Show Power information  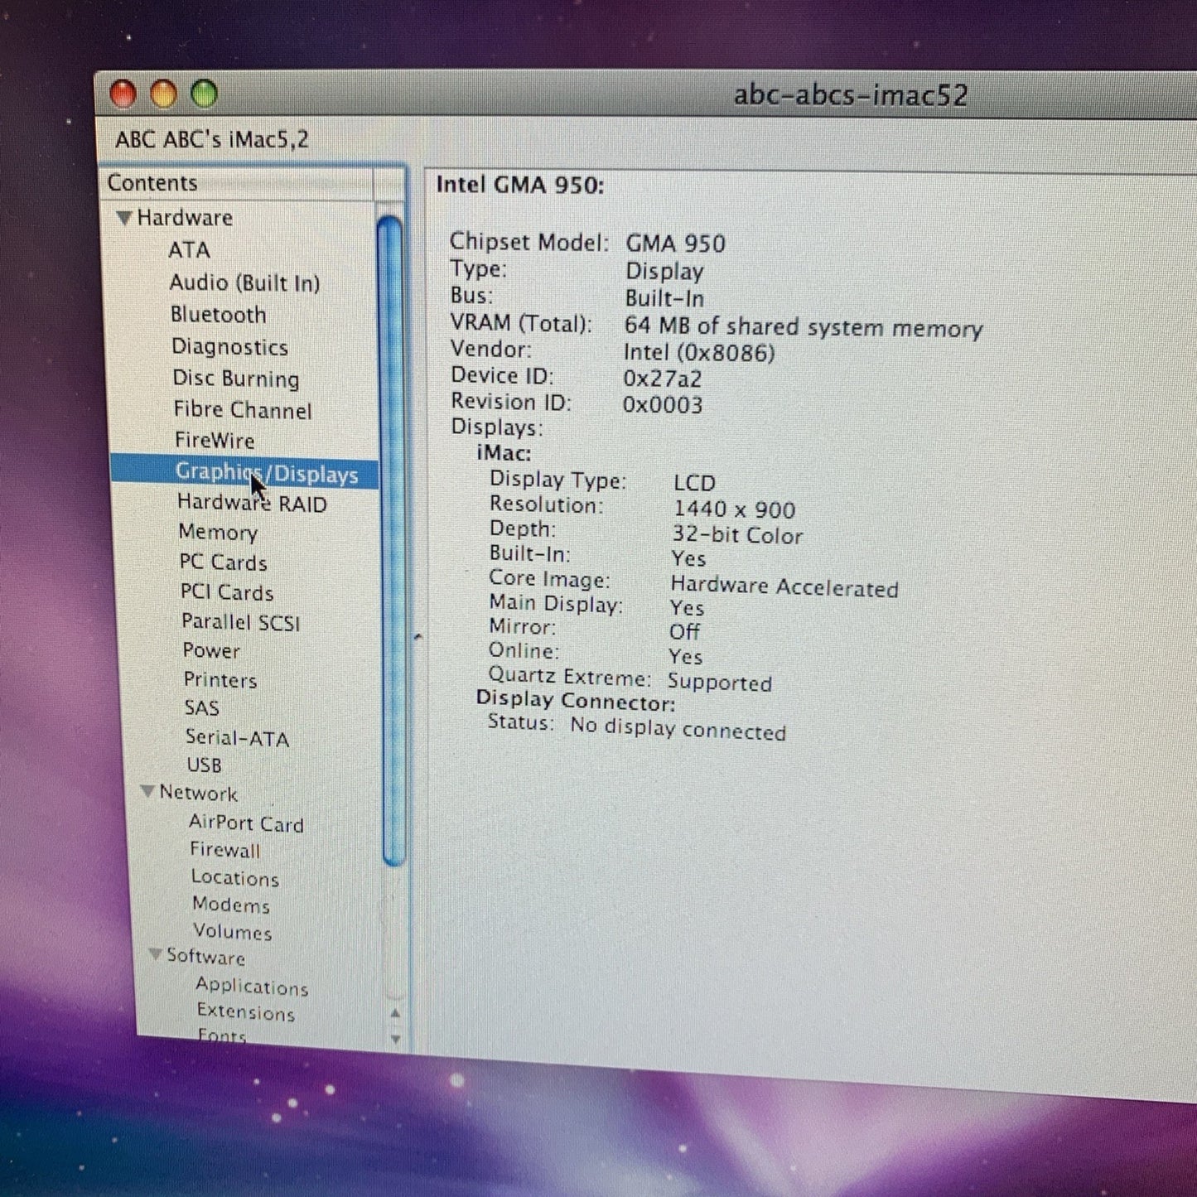coord(211,651)
